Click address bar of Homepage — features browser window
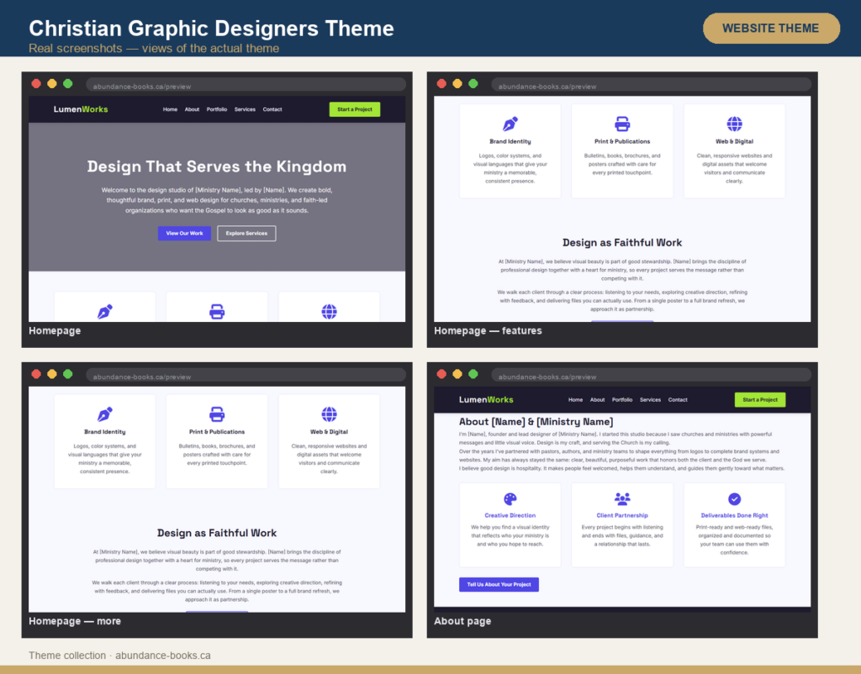The width and height of the screenshot is (861, 674). (652, 85)
